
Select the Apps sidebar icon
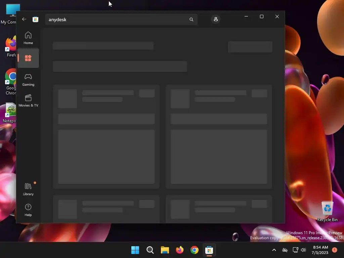tap(28, 58)
